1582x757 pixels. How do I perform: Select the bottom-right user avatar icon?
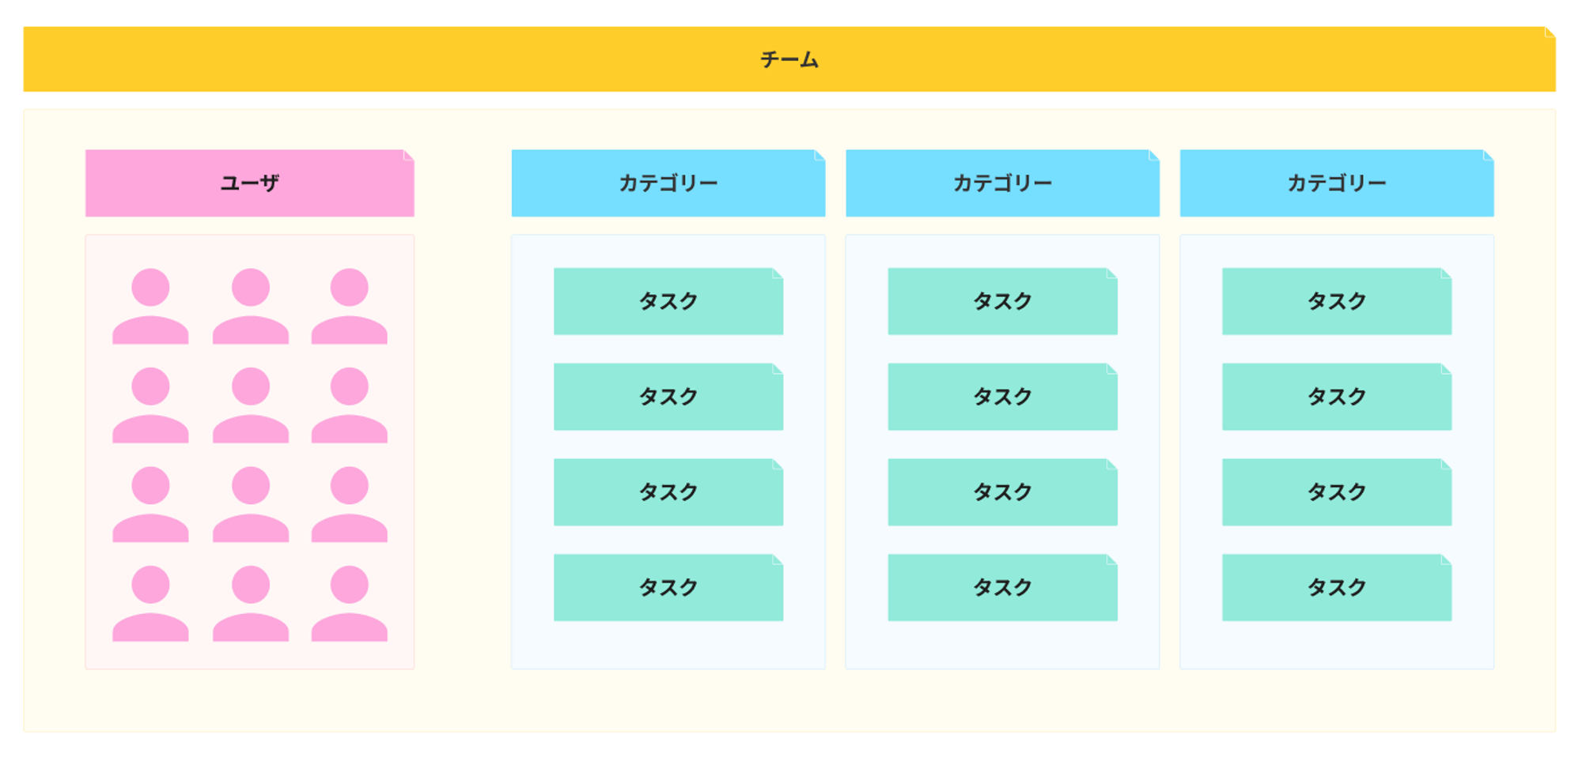click(349, 603)
